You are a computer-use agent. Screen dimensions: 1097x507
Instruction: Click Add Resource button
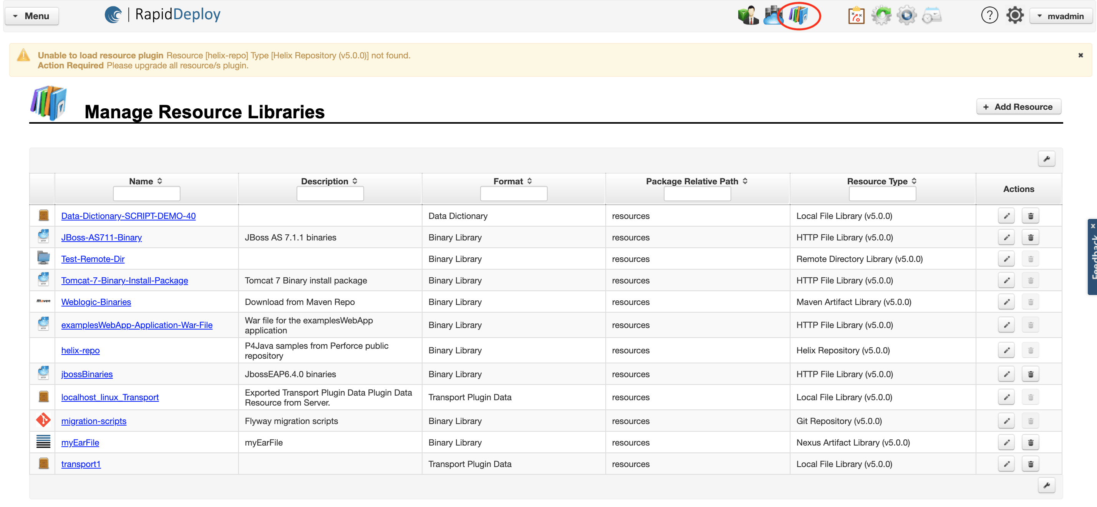(1018, 107)
